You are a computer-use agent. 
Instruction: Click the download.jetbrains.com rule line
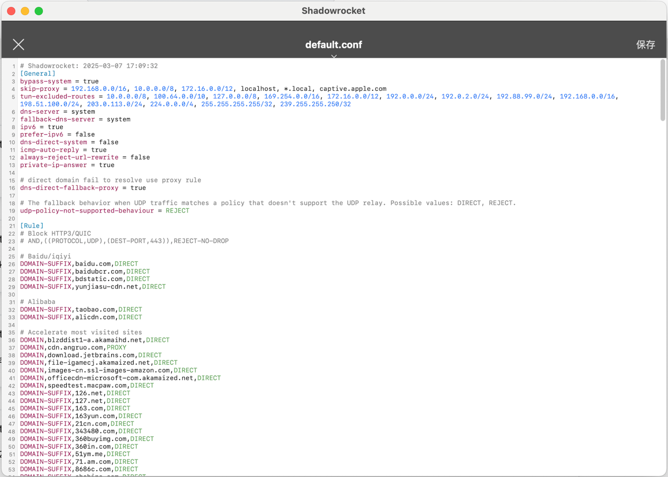pos(91,355)
